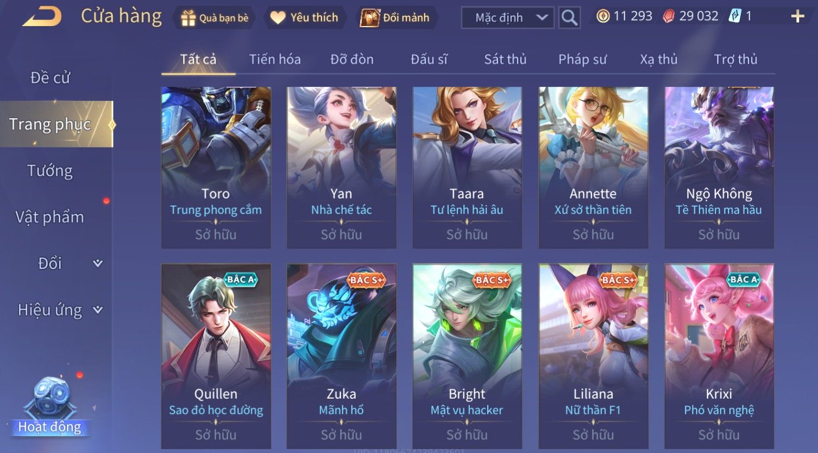Switch to the Sát thủ tab
Screen dimensions: 818x453
coord(505,59)
